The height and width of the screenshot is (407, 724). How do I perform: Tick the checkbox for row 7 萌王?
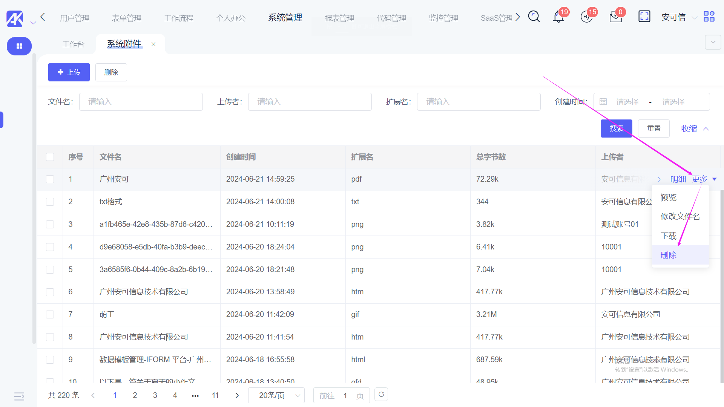[x=50, y=314]
